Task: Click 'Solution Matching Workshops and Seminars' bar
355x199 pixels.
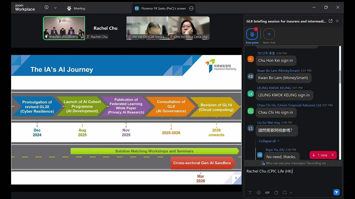Action: click(155, 151)
